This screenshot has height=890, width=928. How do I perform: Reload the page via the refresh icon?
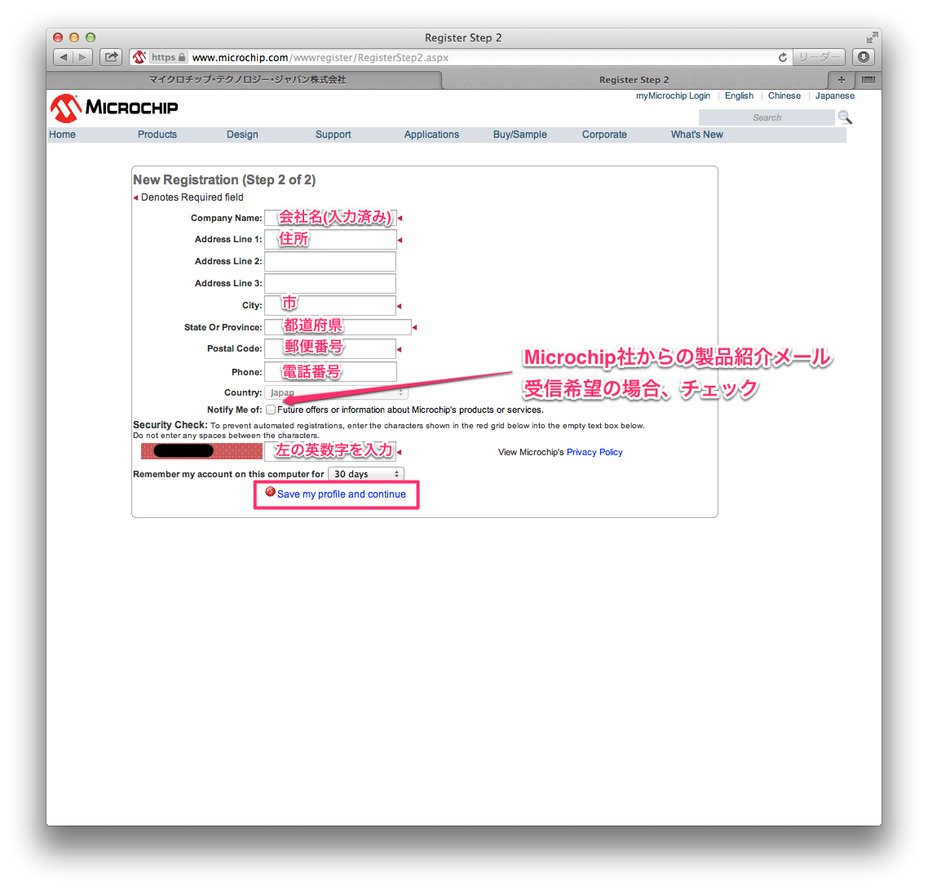[x=781, y=57]
